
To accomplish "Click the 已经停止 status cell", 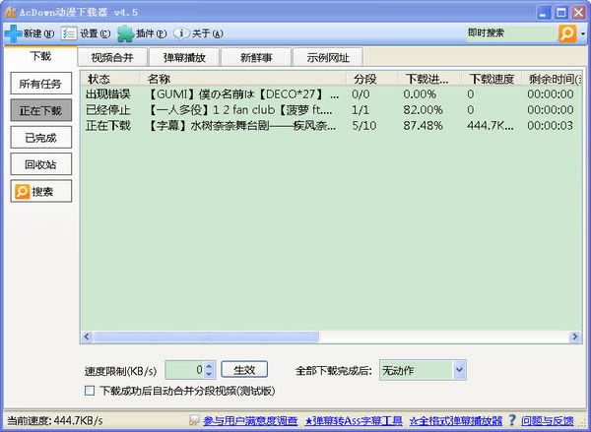I will (x=107, y=110).
